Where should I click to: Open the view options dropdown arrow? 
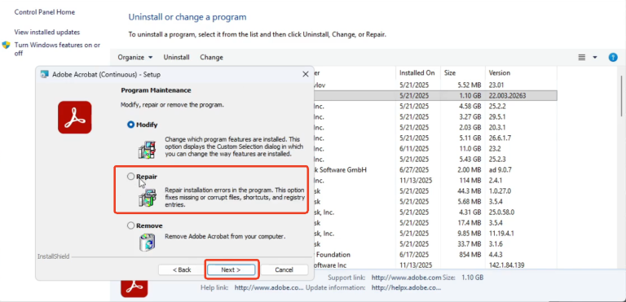595,58
